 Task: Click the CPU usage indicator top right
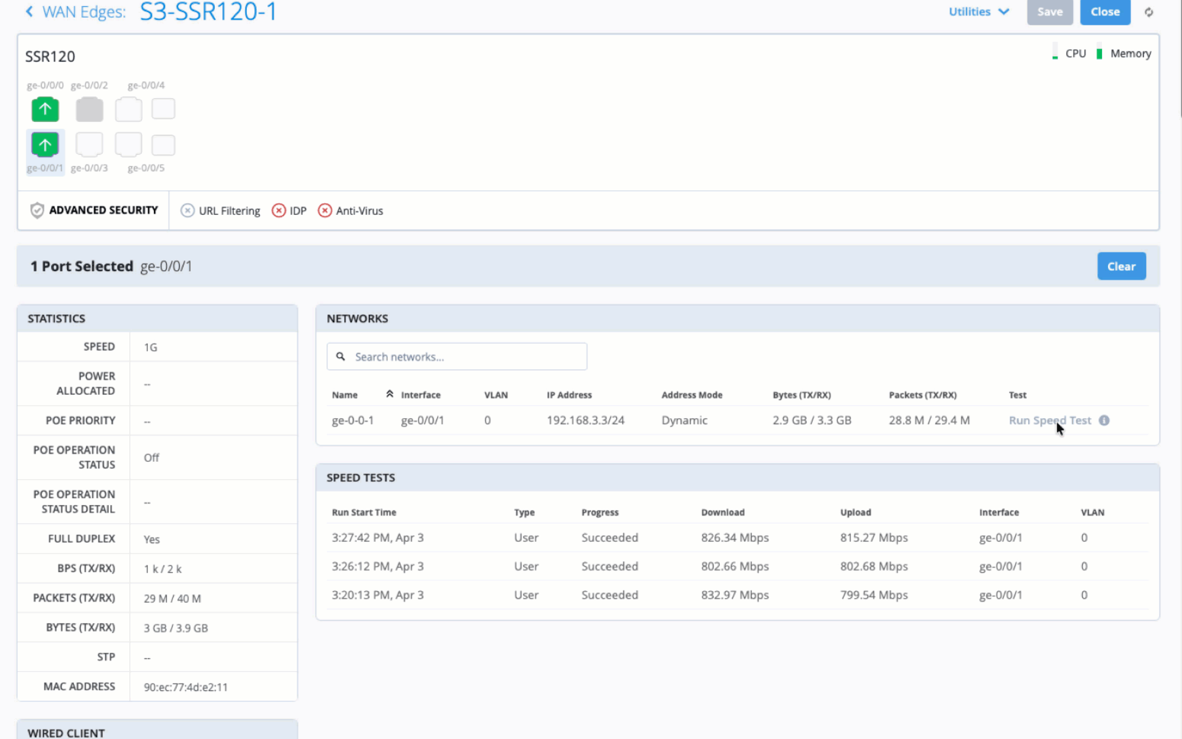1055,52
